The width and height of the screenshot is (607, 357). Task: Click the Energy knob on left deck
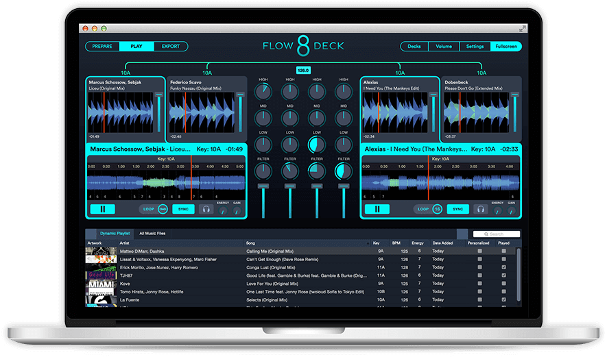point(223,210)
